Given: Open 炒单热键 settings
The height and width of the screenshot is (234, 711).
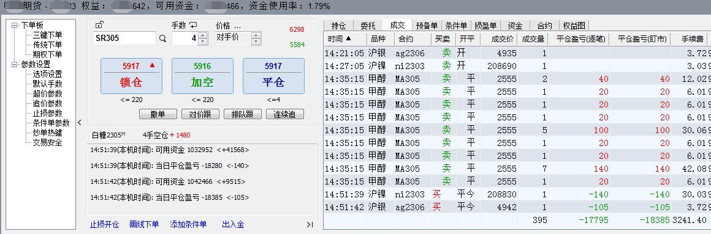Looking at the screenshot, I should click(x=48, y=133).
